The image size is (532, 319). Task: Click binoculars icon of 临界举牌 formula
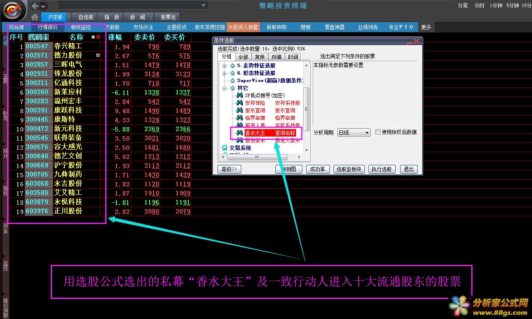coord(240,118)
